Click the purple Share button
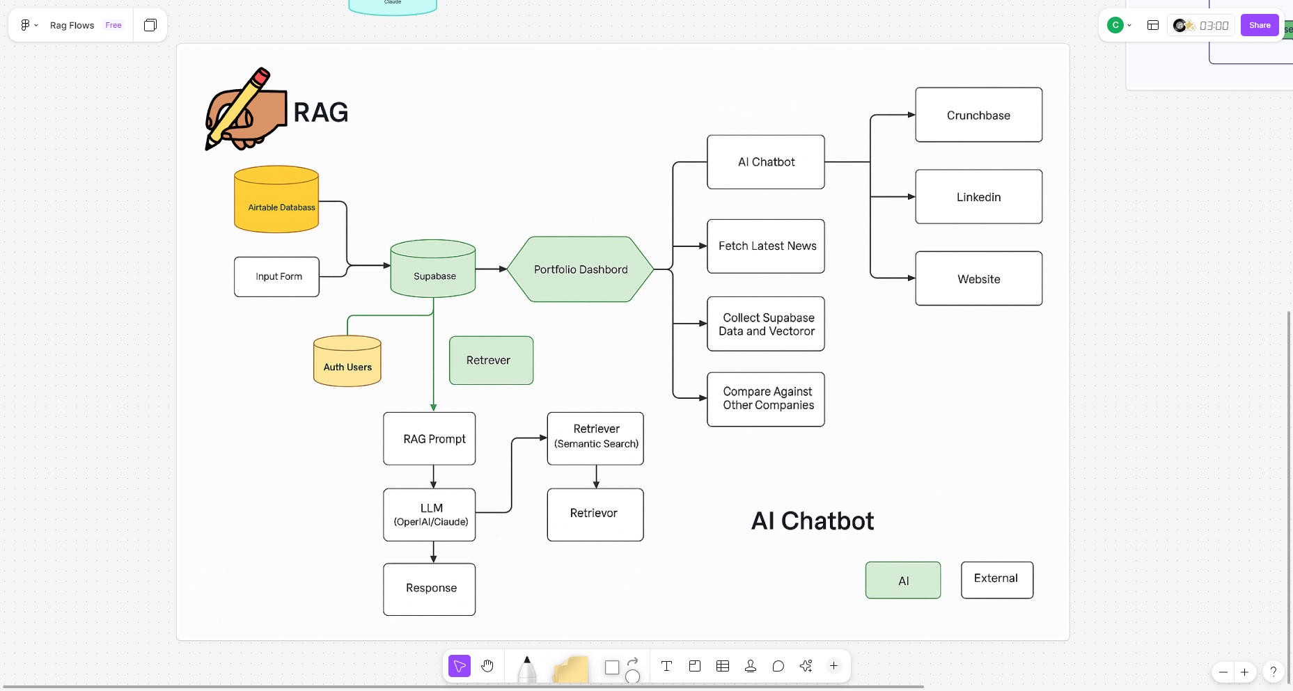 click(x=1260, y=25)
